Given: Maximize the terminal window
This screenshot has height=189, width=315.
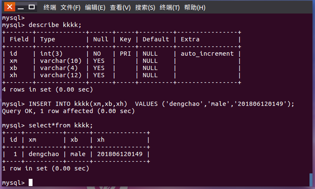Looking at the screenshot, I should coord(32,7).
